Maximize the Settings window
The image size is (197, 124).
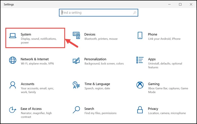coord(180,4)
